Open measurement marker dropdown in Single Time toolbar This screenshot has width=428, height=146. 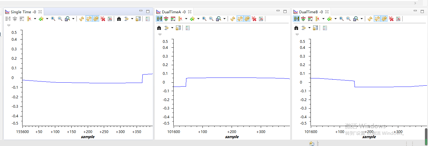point(35,19)
